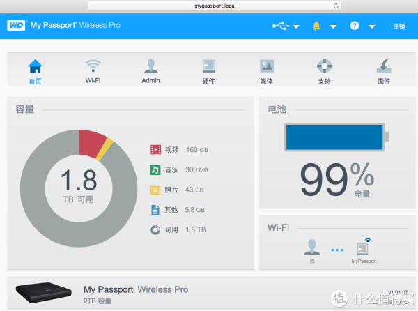Viewport: 418px width, 311px height.
Task: Open the Wi-Fi settings tab
Action: (x=93, y=71)
